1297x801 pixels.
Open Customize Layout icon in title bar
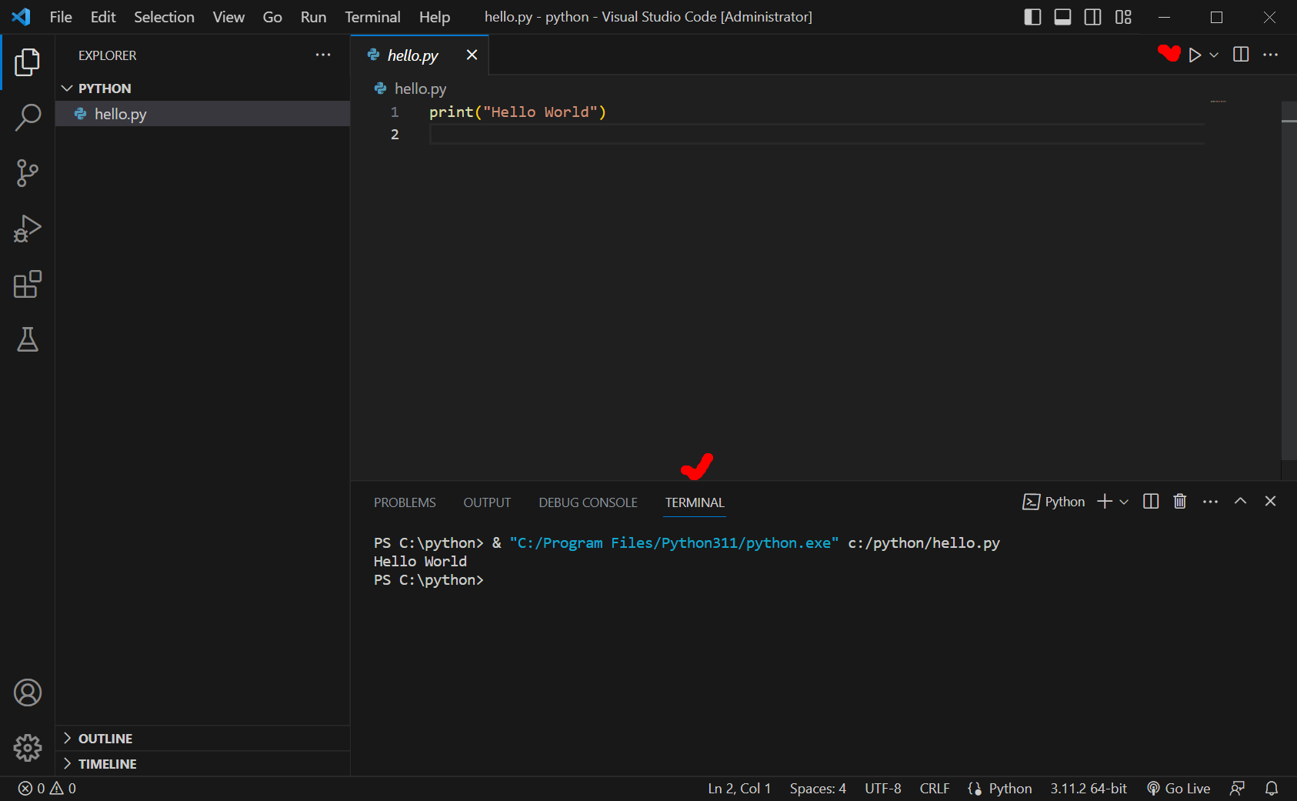(1123, 17)
